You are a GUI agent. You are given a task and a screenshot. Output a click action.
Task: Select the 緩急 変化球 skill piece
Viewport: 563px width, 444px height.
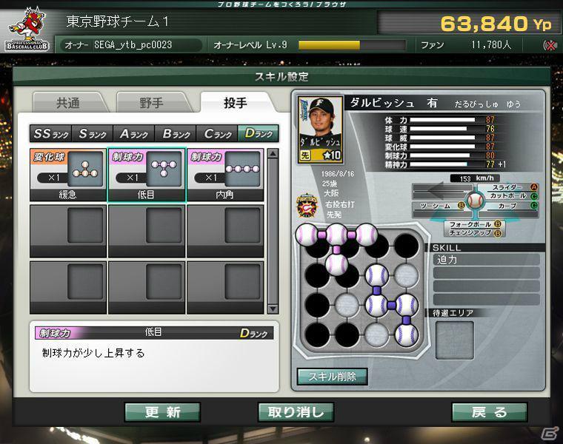click(68, 175)
